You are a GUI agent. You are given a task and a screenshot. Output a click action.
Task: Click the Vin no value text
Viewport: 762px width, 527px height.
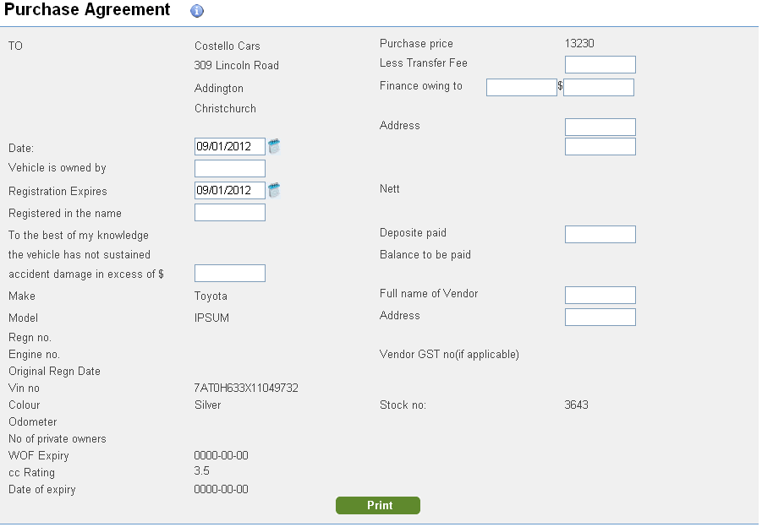246,388
